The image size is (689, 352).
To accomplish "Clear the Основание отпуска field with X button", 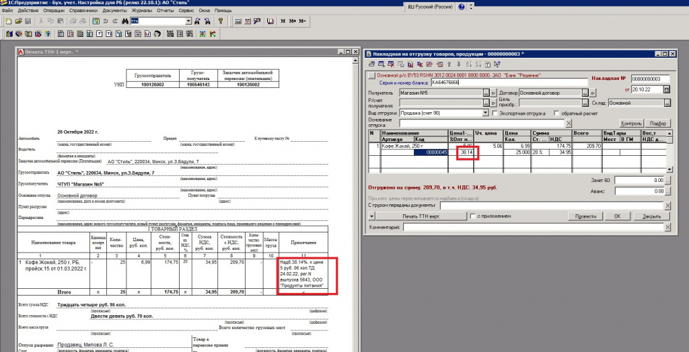I will 567,124.
